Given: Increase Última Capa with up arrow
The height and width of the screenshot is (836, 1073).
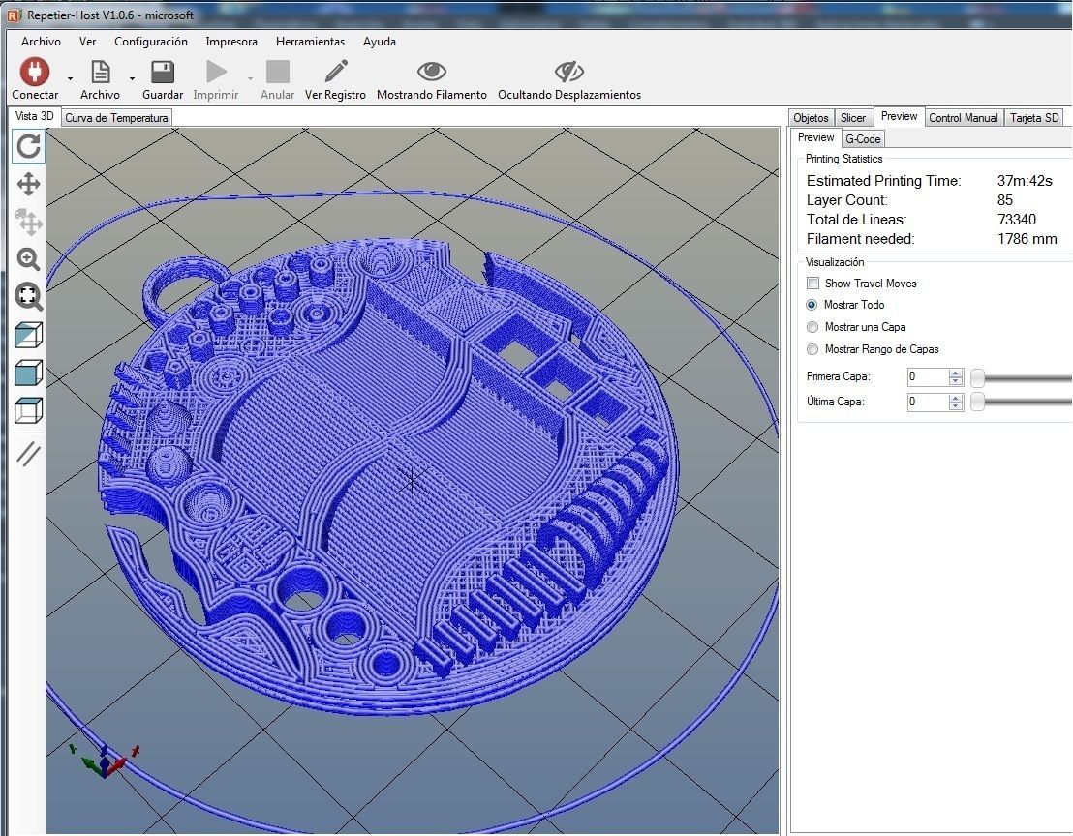Looking at the screenshot, I should 956,398.
